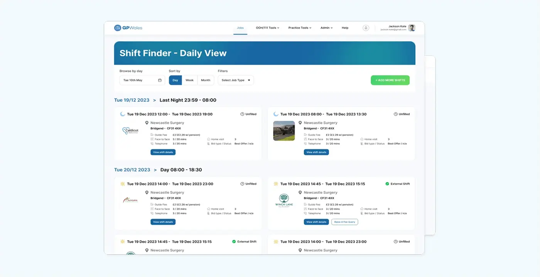Click the Winch Lane Surgery logo
This screenshot has height=277, width=540.
tap(284, 200)
